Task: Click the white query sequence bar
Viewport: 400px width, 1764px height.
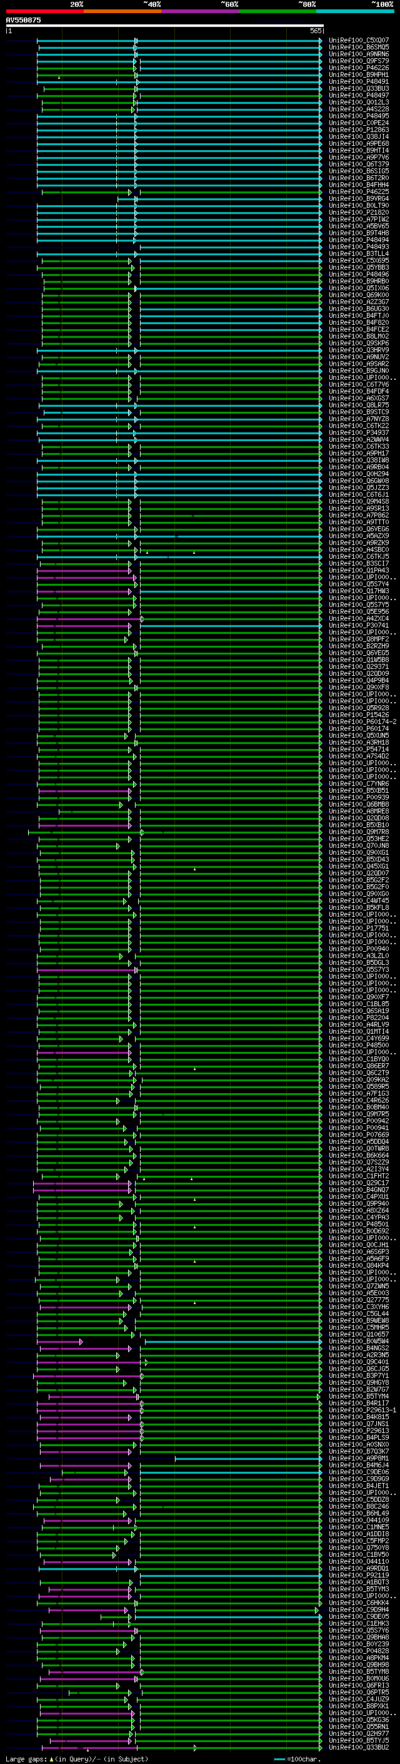Action: [165, 25]
